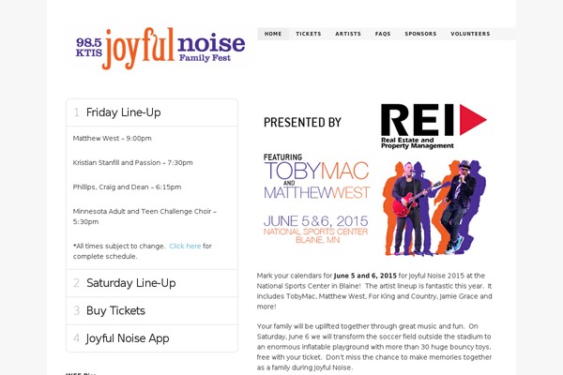The width and height of the screenshot is (563, 375).
Task: Open the ARTISTS menu item
Action: [x=348, y=34]
